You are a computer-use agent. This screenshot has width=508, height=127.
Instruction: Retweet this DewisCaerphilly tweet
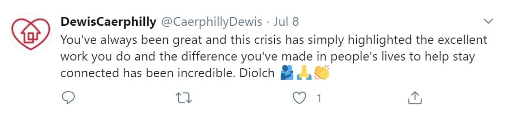point(184,98)
